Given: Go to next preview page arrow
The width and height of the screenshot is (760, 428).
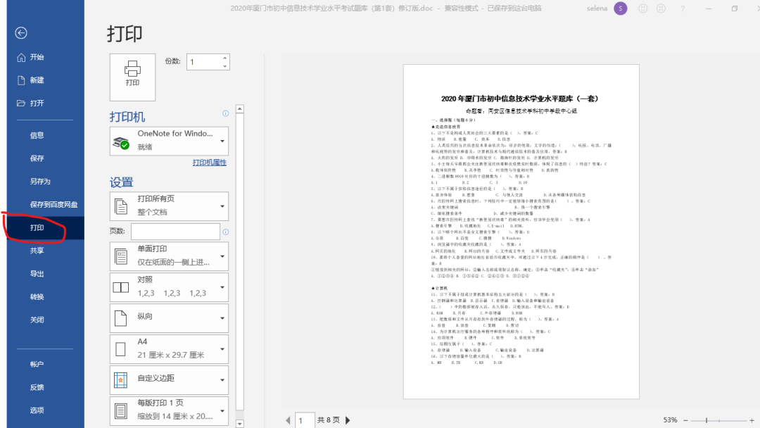Looking at the screenshot, I should [x=347, y=419].
